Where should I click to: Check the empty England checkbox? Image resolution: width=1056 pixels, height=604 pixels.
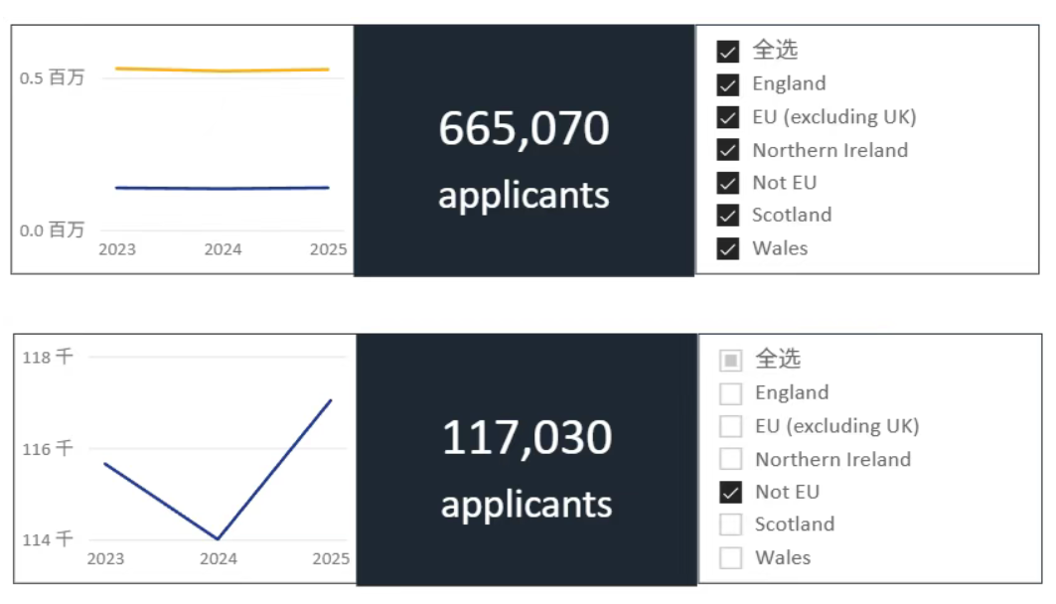click(x=731, y=393)
